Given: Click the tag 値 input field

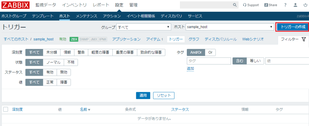Looking at the screenshot, I should (287, 61).
